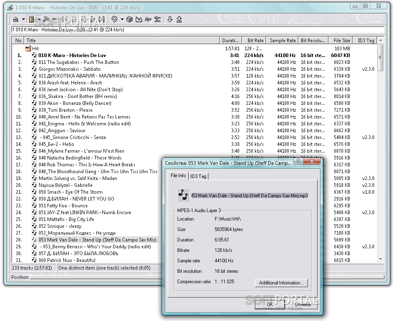
Task: Click the spectrum analyzer toolbar icon
Action: (139, 19)
